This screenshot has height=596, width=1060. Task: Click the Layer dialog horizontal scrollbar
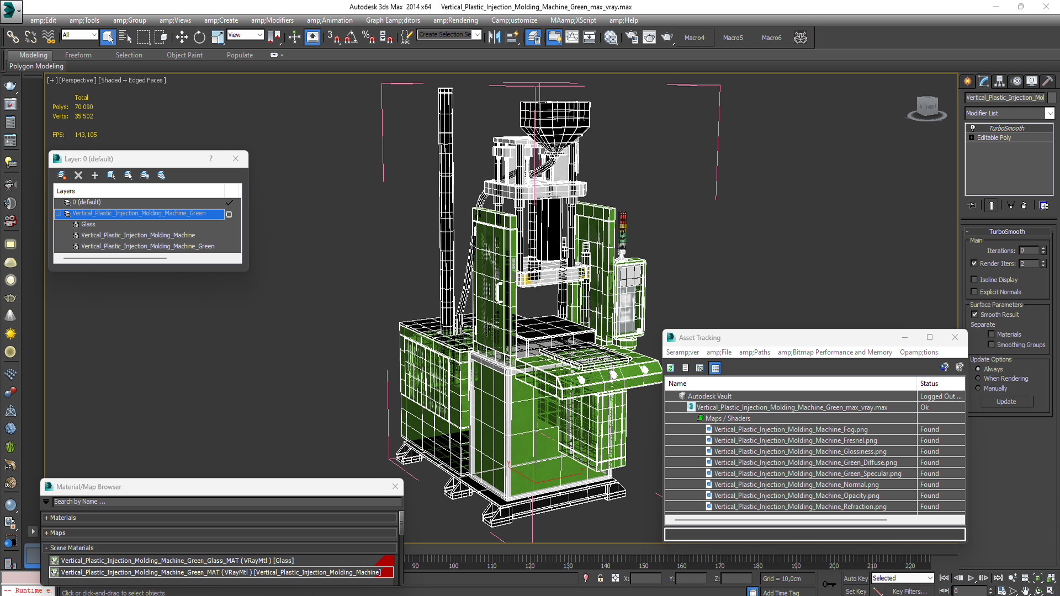click(115, 258)
